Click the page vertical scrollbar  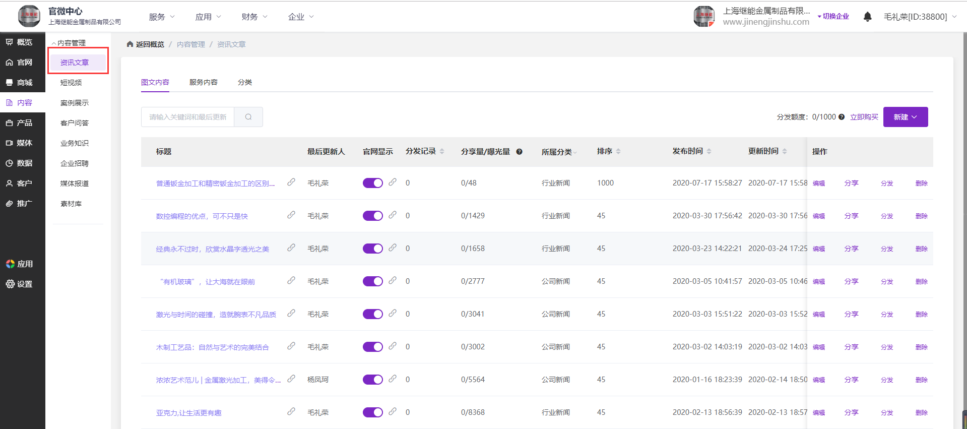click(x=964, y=222)
